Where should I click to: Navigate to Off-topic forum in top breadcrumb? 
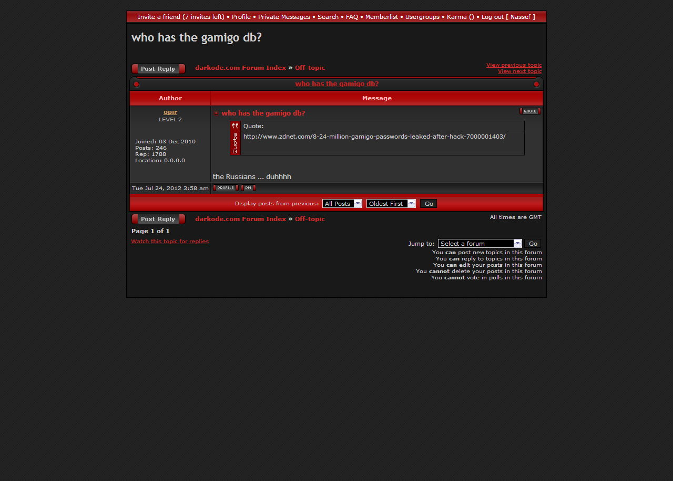(x=310, y=68)
